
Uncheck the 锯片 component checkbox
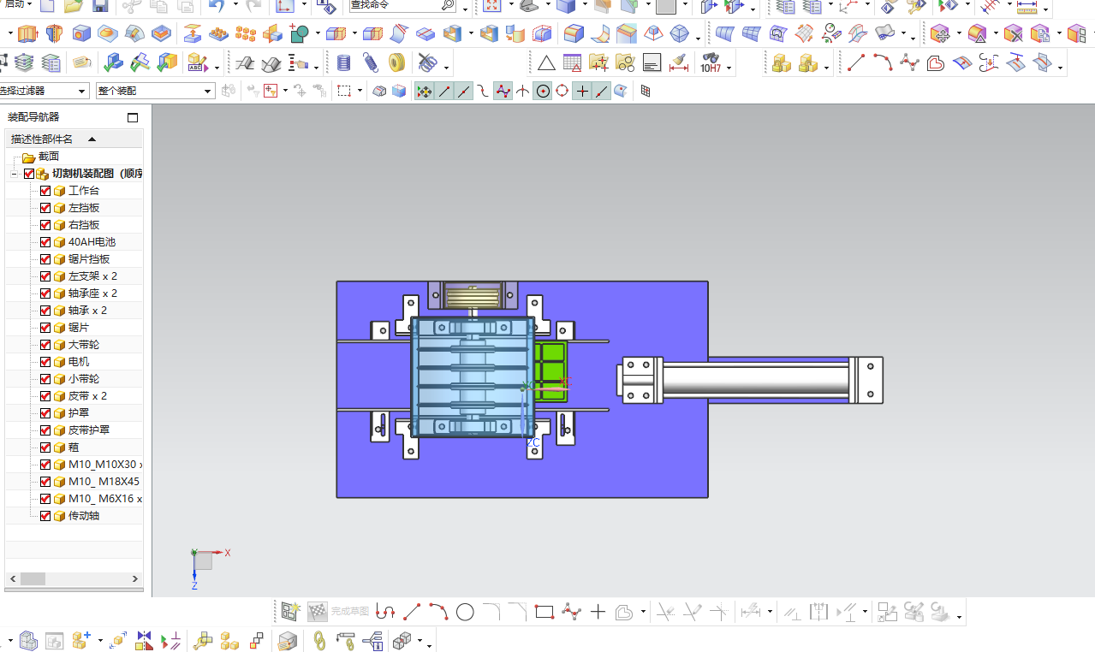pyautogui.click(x=45, y=328)
